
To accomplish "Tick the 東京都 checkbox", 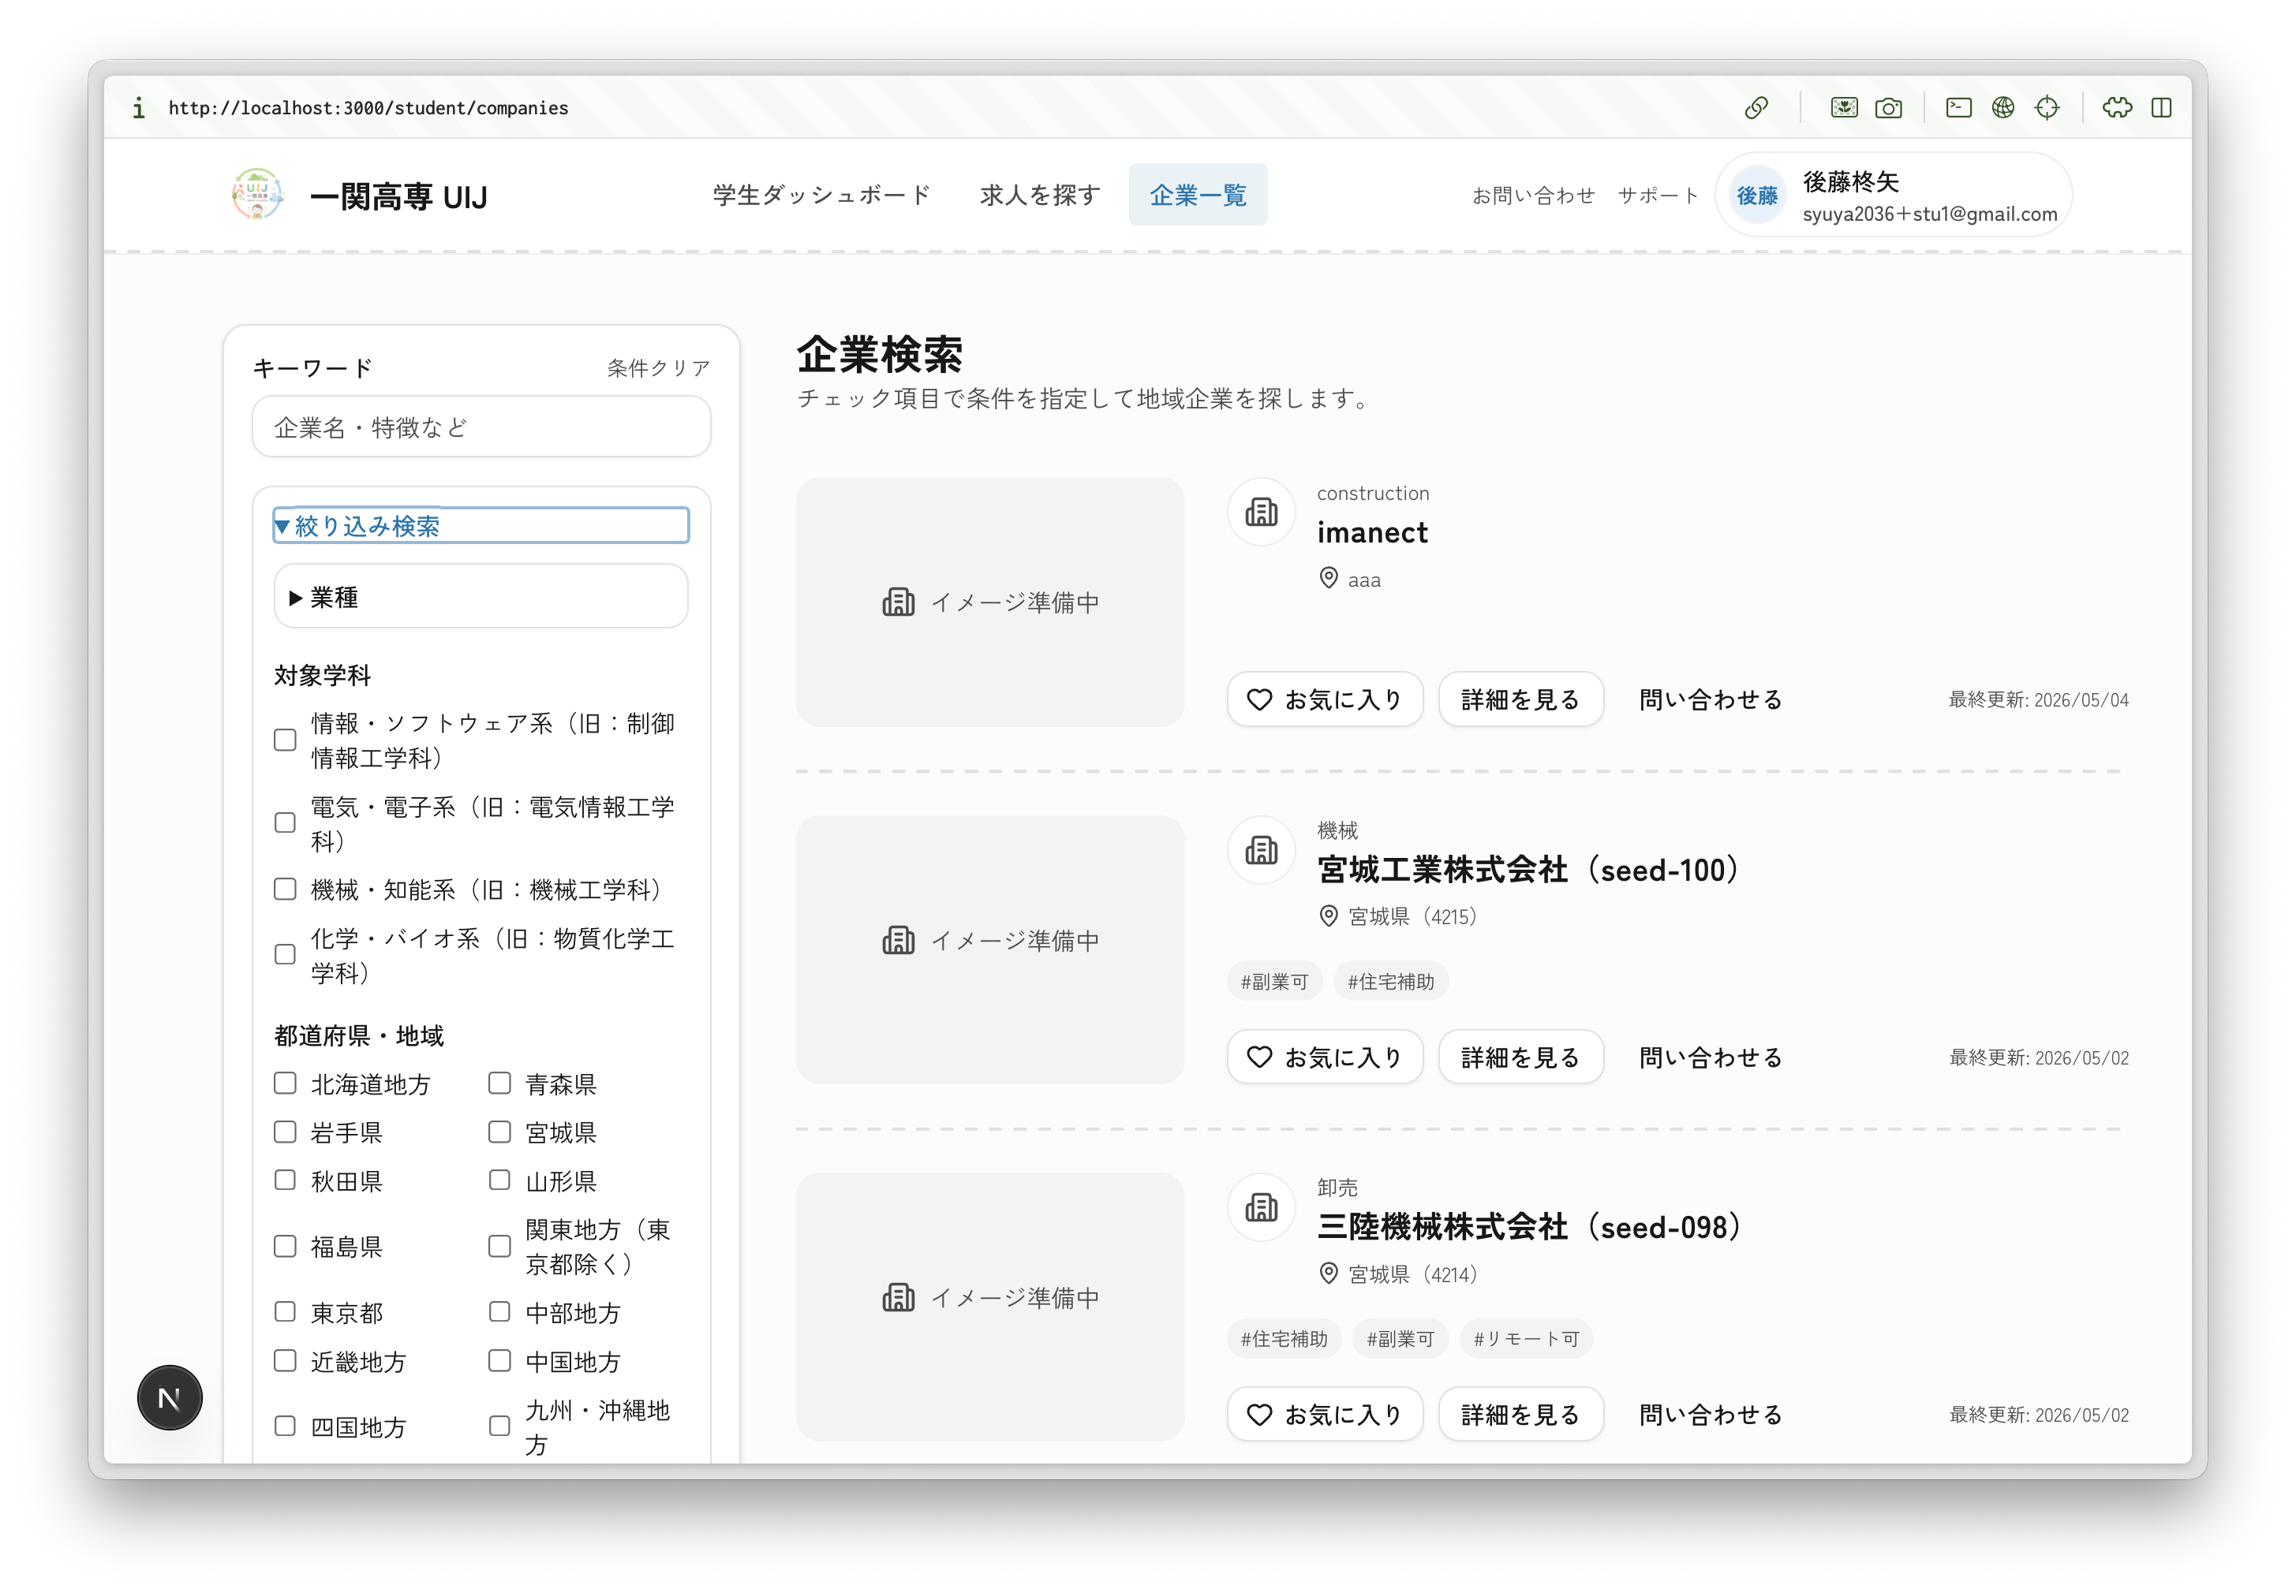I will pyautogui.click(x=285, y=1312).
